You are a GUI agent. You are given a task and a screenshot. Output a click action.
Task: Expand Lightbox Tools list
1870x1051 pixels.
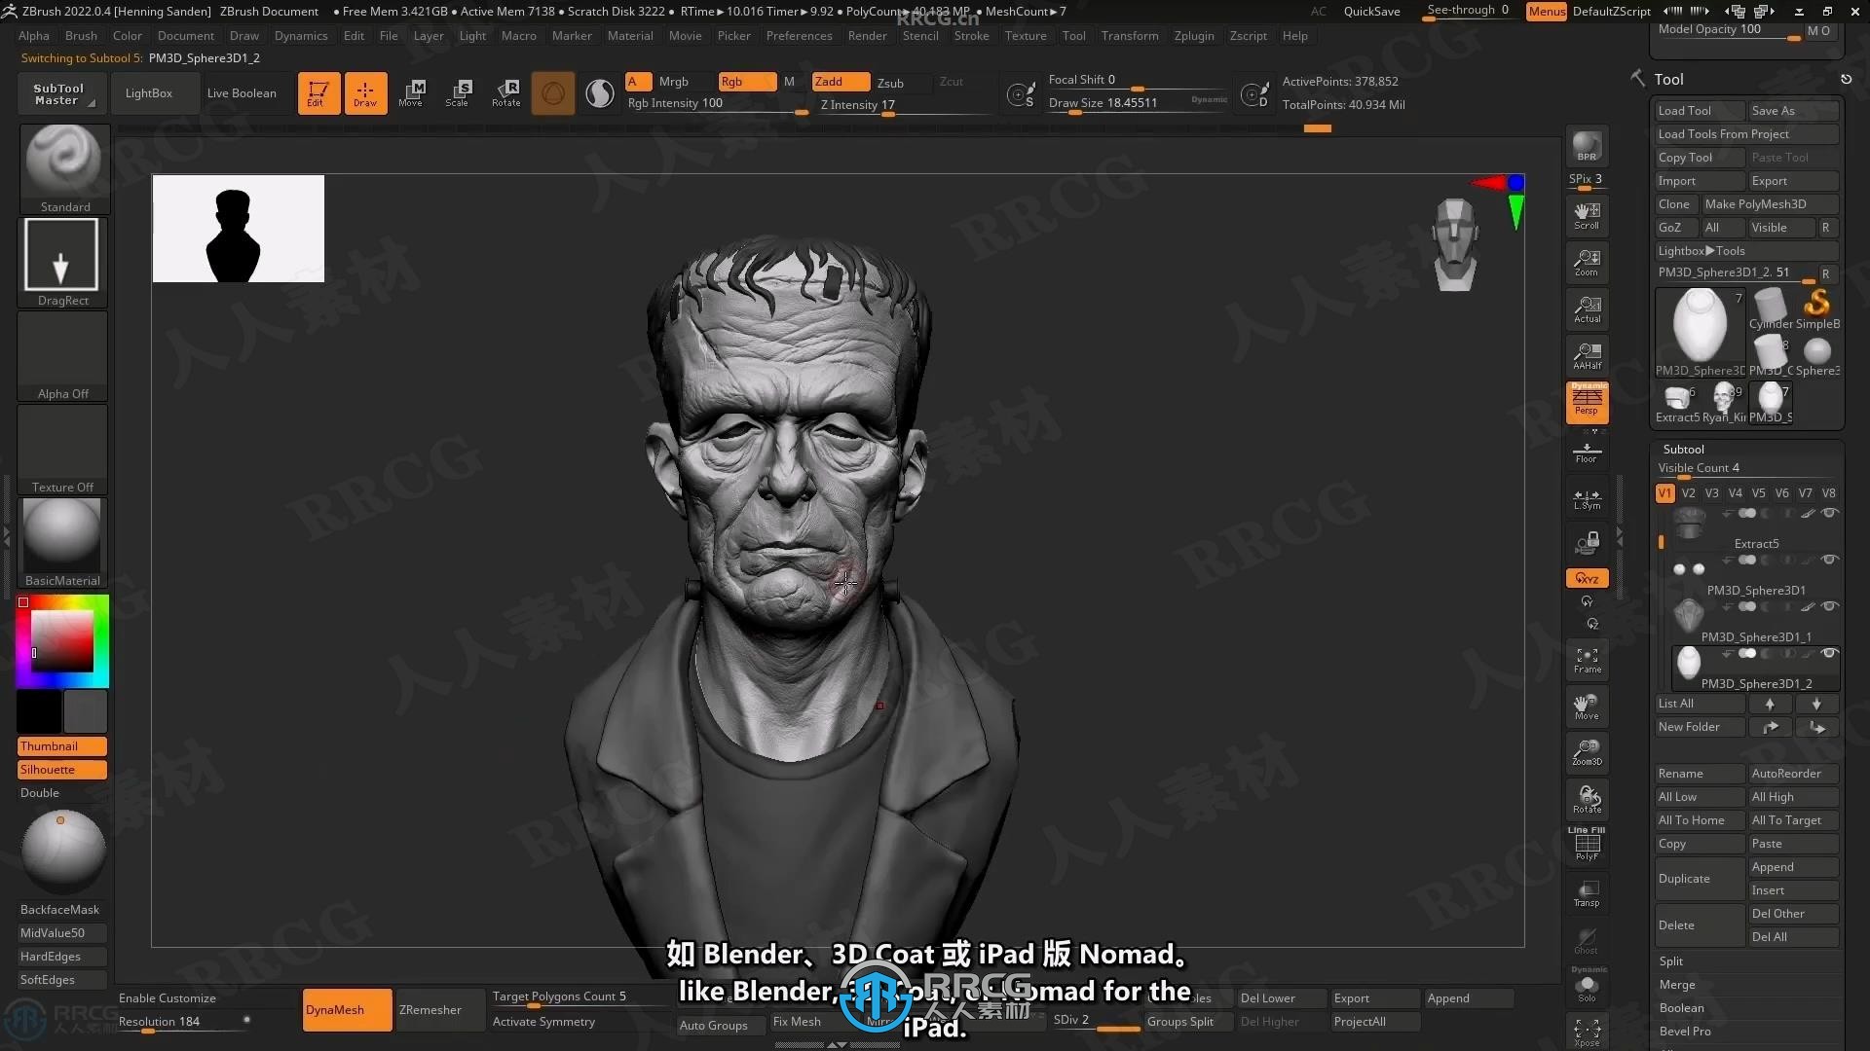click(x=1746, y=250)
